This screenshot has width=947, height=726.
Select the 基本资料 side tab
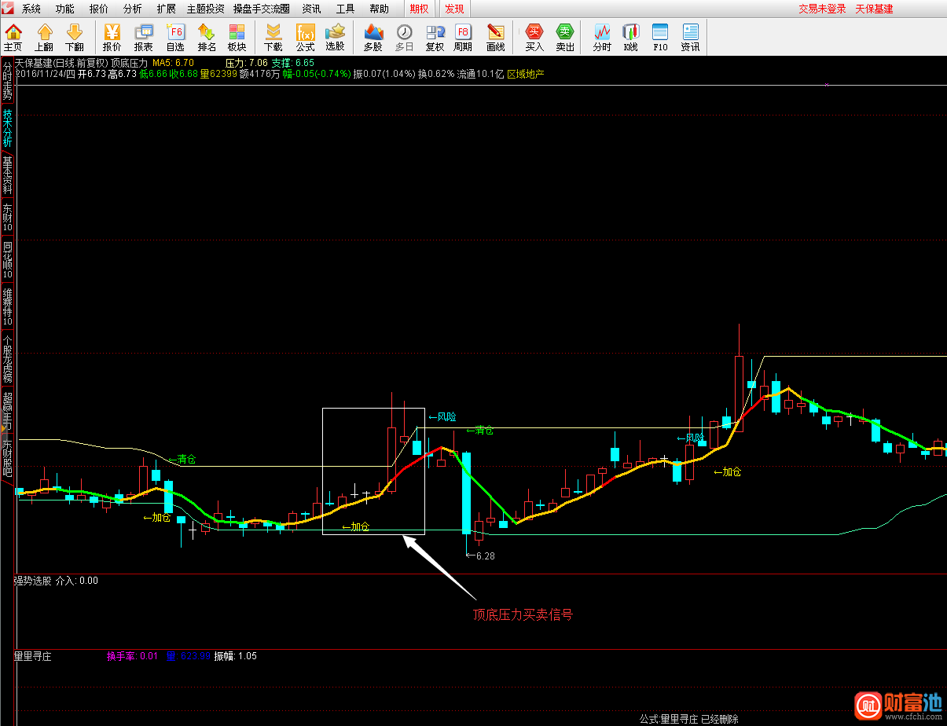click(x=7, y=174)
